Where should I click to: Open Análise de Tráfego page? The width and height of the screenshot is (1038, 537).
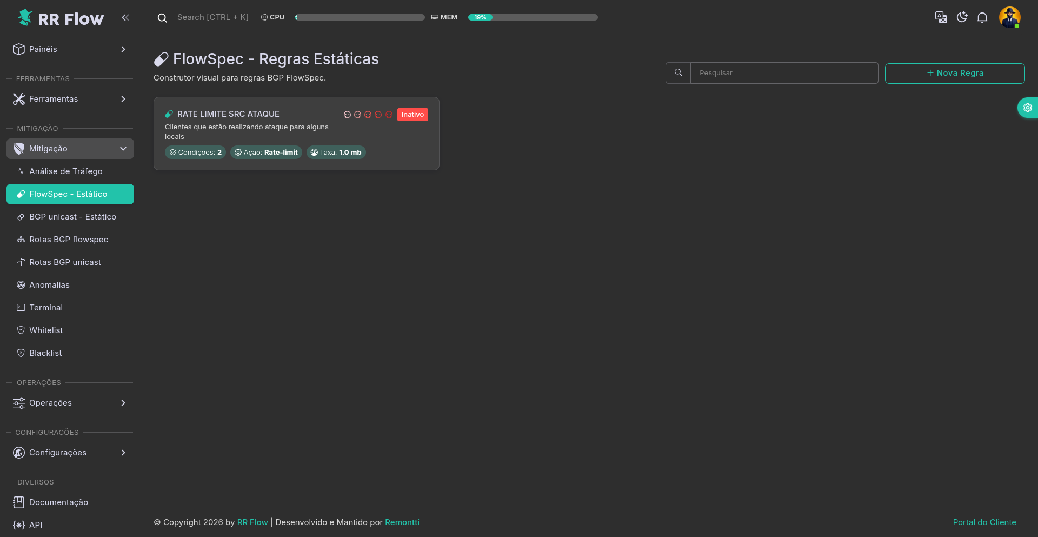[x=65, y=171]
